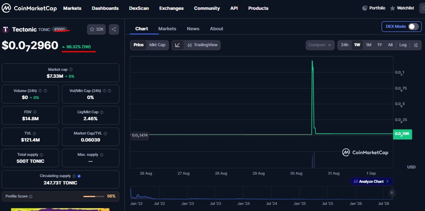Switch to the Chart tab
This screenshot has height=211, width=425.
coord(142,29)
